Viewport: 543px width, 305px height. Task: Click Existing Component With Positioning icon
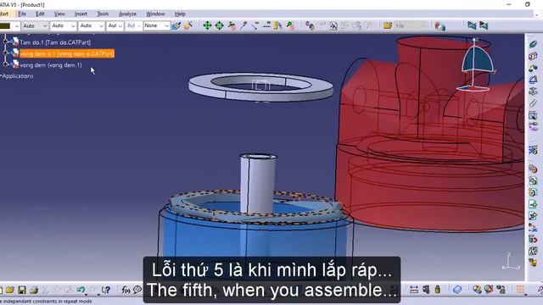533,216
